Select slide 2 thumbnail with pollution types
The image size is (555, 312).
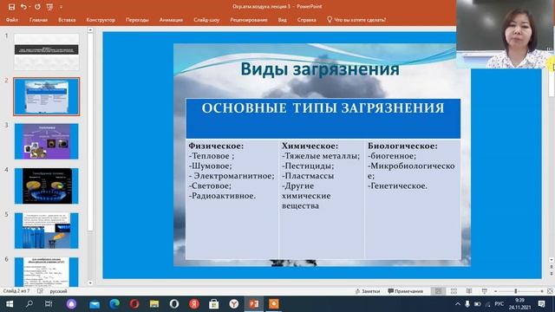pos(46,96)
